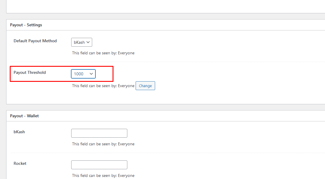Open the Default Payout Method dropdown
The image size is (325, 179).
[x=82, y=42]
